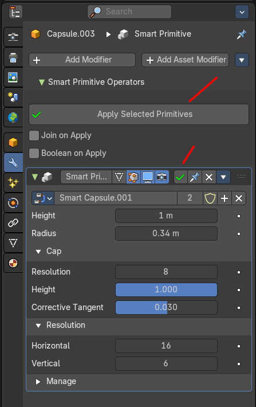Toggle the fake user shield icon

pos(210,198)
